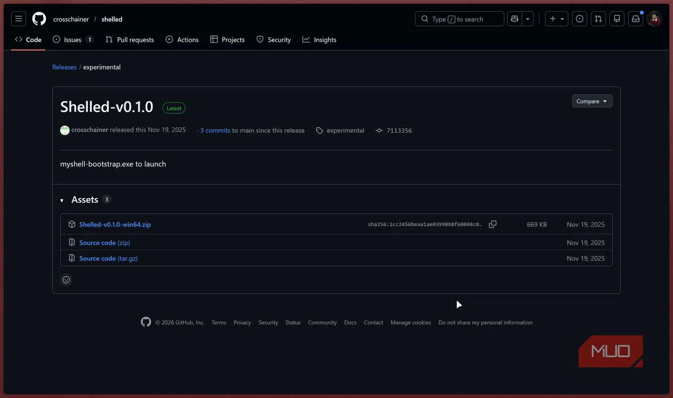The height and width of the screenshot is (398, 673).
Task: Open the Docs footer link
Action: (x=350, y=323)
